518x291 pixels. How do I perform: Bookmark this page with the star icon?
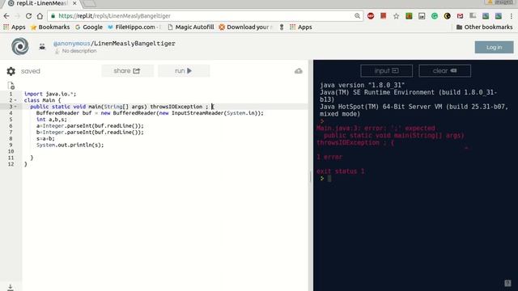pos(396,16)
